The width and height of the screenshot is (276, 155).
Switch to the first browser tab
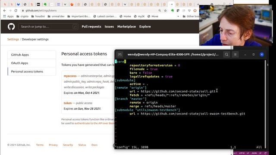(5, 4)
